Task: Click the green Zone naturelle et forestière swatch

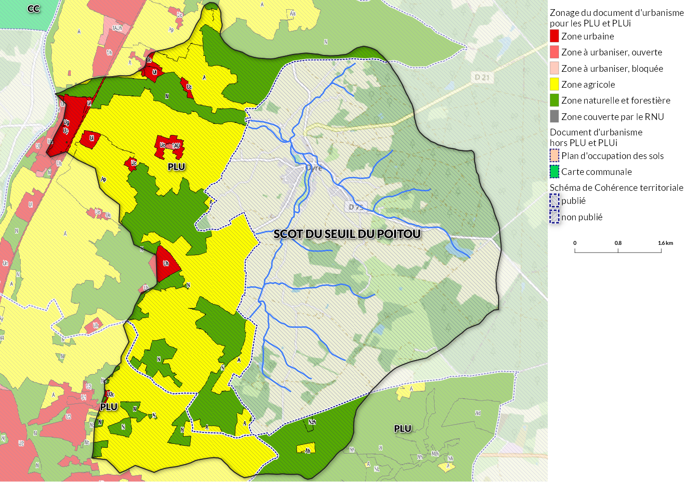Action: click(x=555, y=100)
